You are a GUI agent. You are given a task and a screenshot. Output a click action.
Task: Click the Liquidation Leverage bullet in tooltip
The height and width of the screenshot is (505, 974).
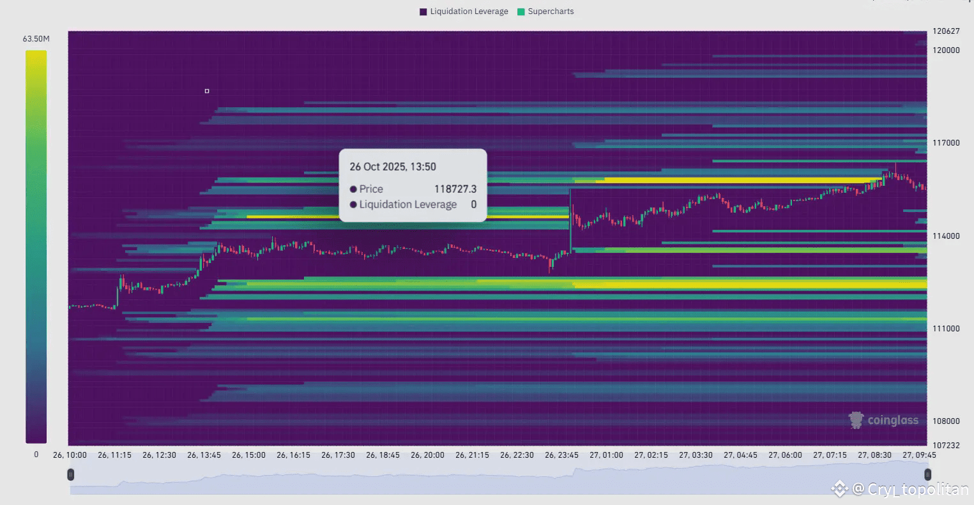pyautogui.click(x=353, y=205)
